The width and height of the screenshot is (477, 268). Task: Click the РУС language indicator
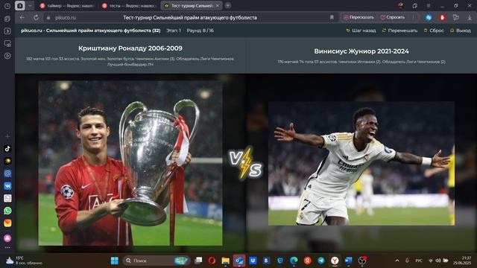[x=419, y=261]
